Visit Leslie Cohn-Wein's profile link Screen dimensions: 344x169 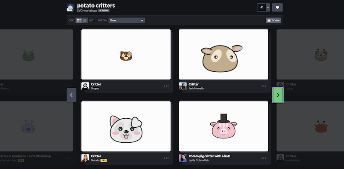[199, 160]
